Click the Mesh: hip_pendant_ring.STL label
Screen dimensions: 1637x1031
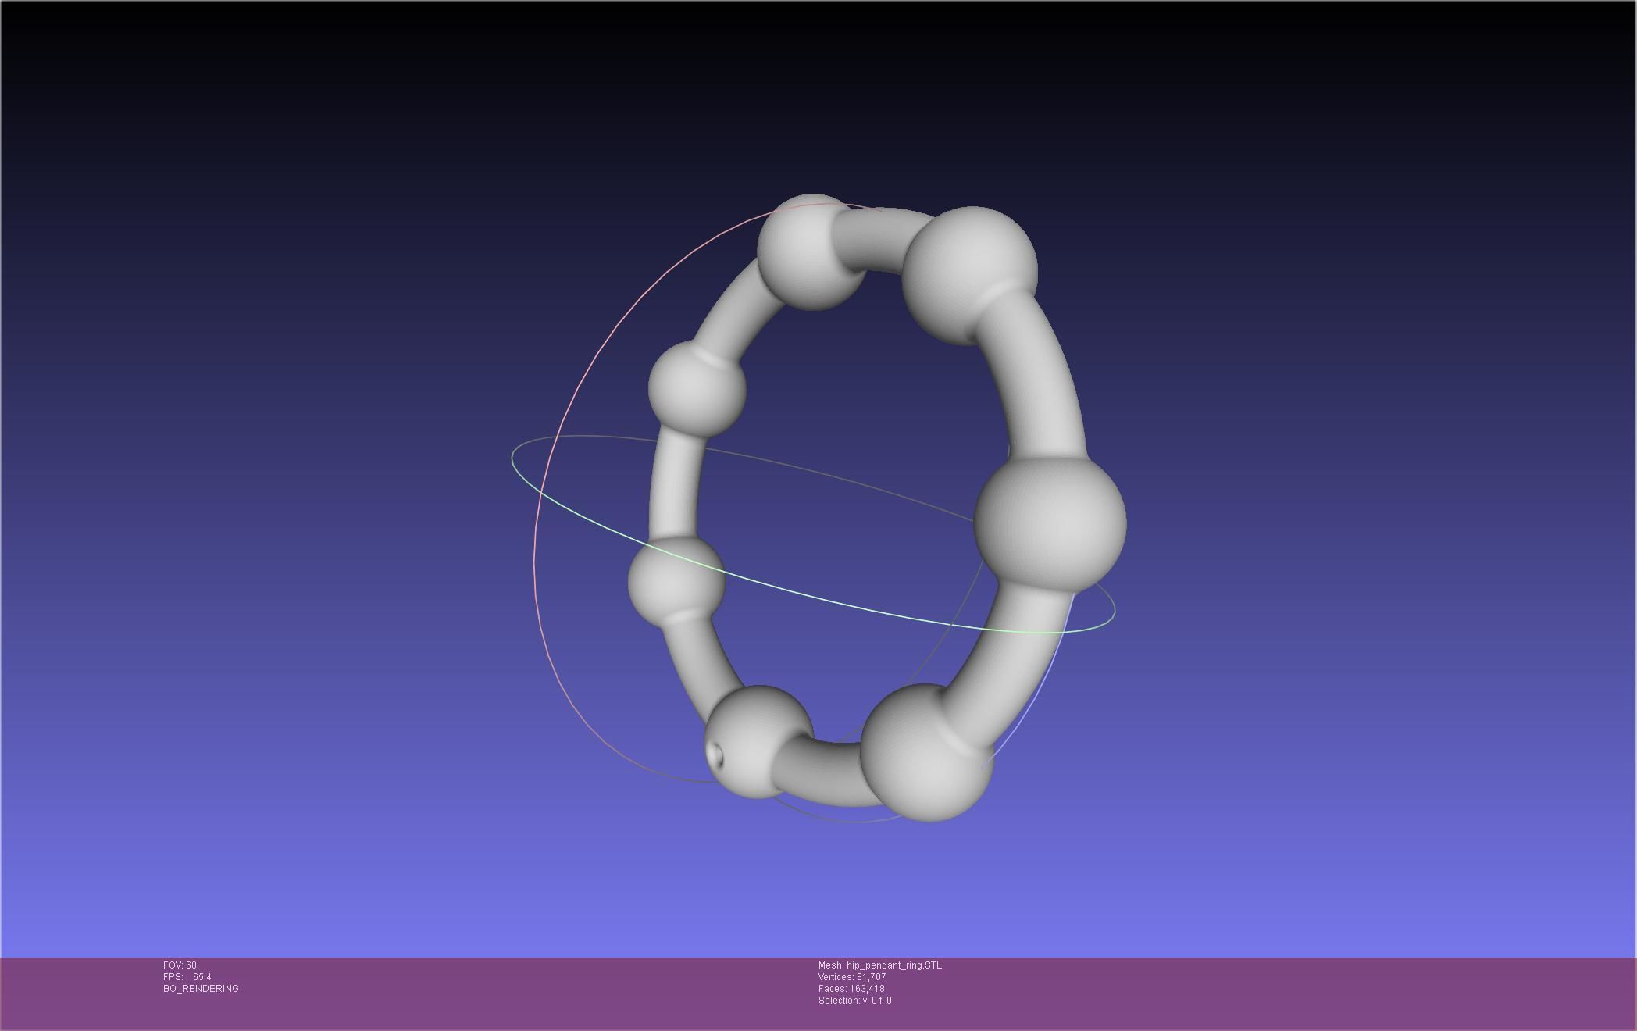(x=880, y=965)
